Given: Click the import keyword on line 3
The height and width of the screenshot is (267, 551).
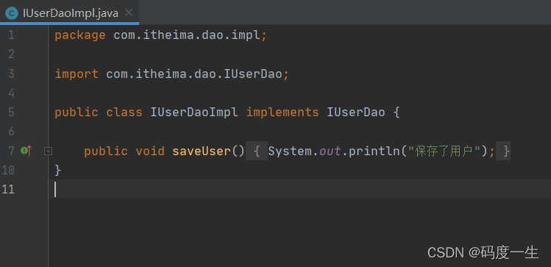Looking at the screenshot, I should (x=77, y=74).
